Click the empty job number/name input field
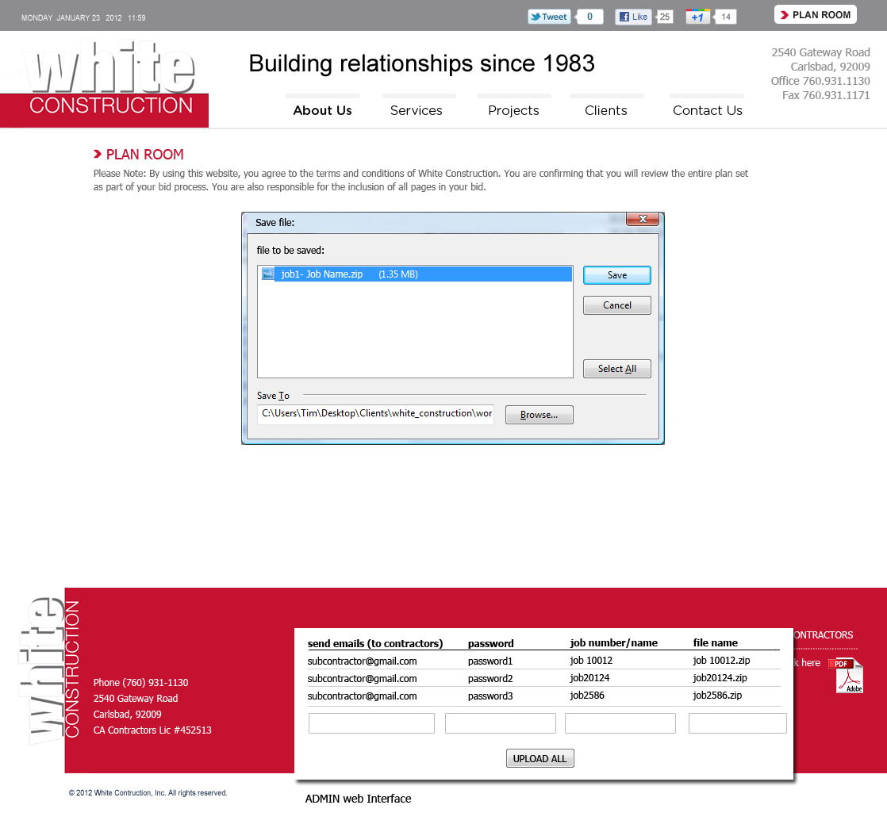This screenshot has width=887, height=828. (x=620, y=723)
